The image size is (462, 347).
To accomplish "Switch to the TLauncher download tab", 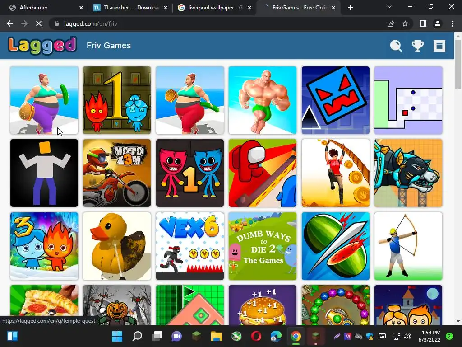I will (x=130, y=8).
